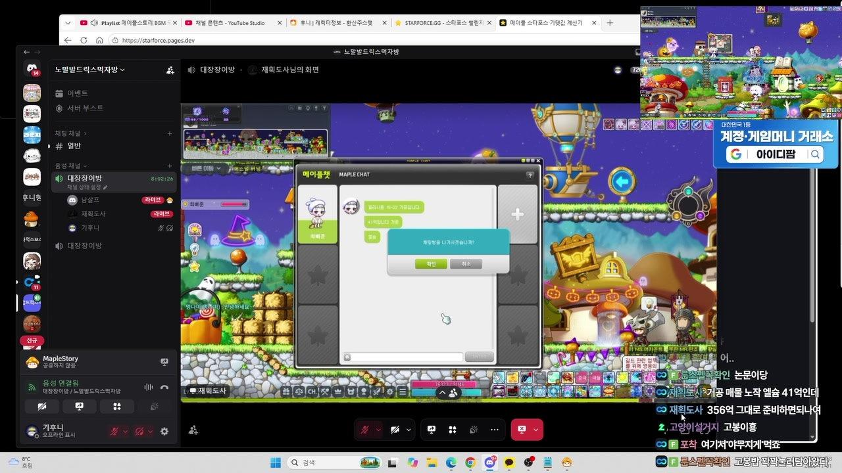Open camera options arrow in call bar
The width and height of the screenshot is (842, 473).
409,430
